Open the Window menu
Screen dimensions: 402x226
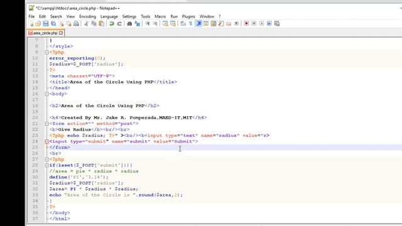click(207, 16)
